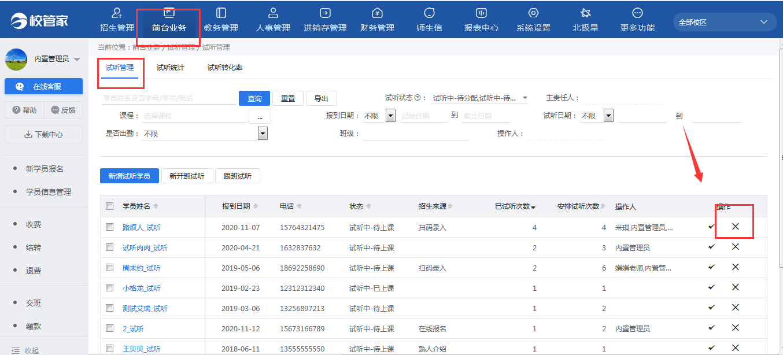Click X icon for 测试艾瑞_试听 row
Screen dimensions: 783x355
point(736,308)
